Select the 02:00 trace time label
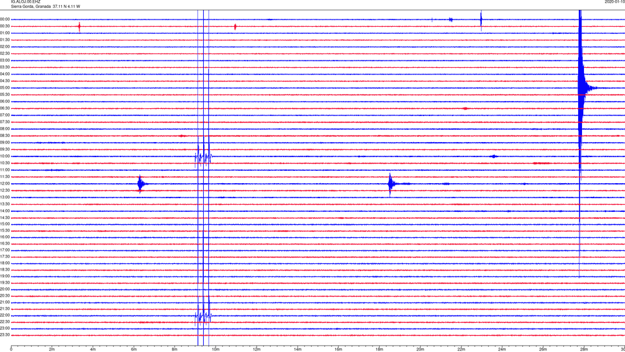625x352 pixels. tap(5, 47)
